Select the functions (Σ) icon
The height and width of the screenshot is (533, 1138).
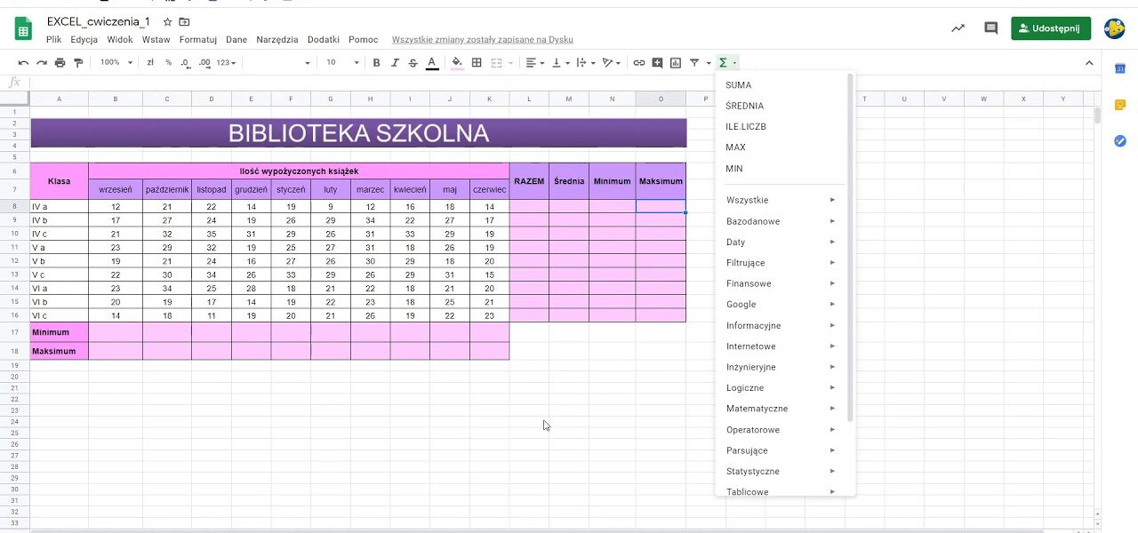tap(725, 62)
